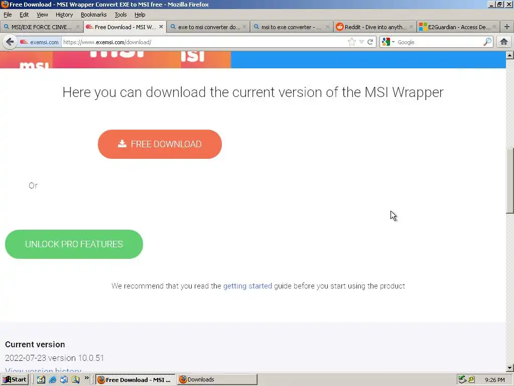
Task: Open the Help menu
Action: pyautogui.click(x=140, y=15)
